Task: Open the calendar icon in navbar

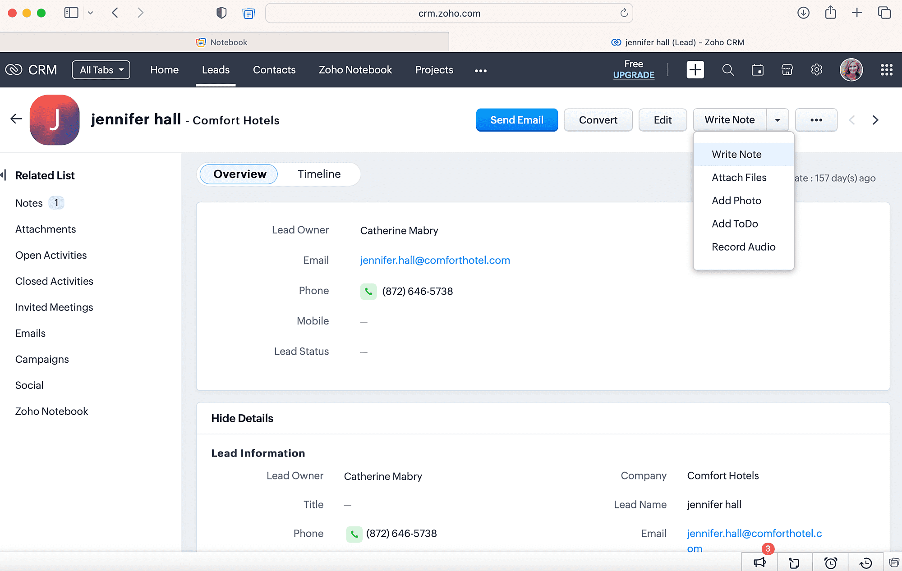Action: tap(757, 70)
